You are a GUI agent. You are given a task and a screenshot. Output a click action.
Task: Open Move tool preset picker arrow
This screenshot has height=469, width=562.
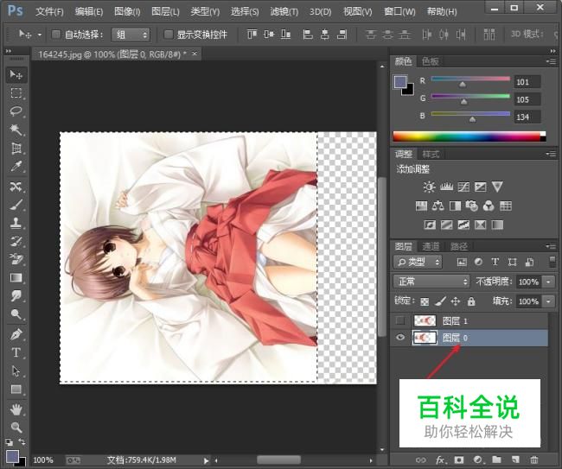tap(40, 35)
